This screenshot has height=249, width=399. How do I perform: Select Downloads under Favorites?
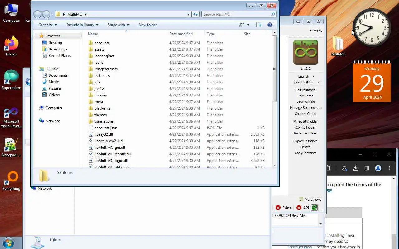[x=55, y=49]
